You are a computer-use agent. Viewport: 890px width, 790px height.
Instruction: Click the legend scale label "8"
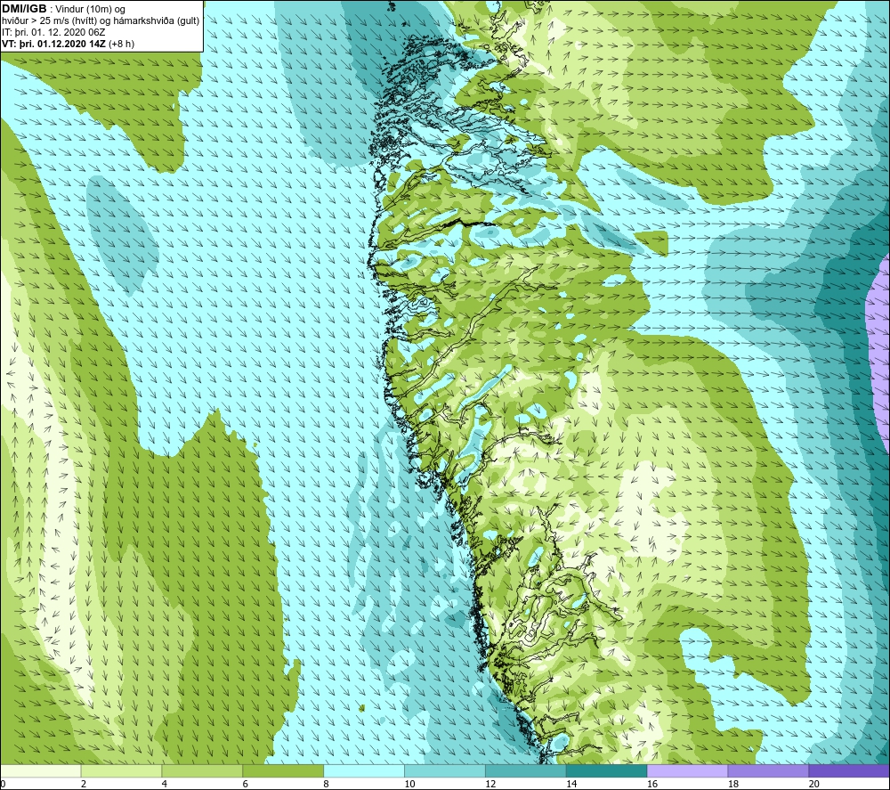327,784
